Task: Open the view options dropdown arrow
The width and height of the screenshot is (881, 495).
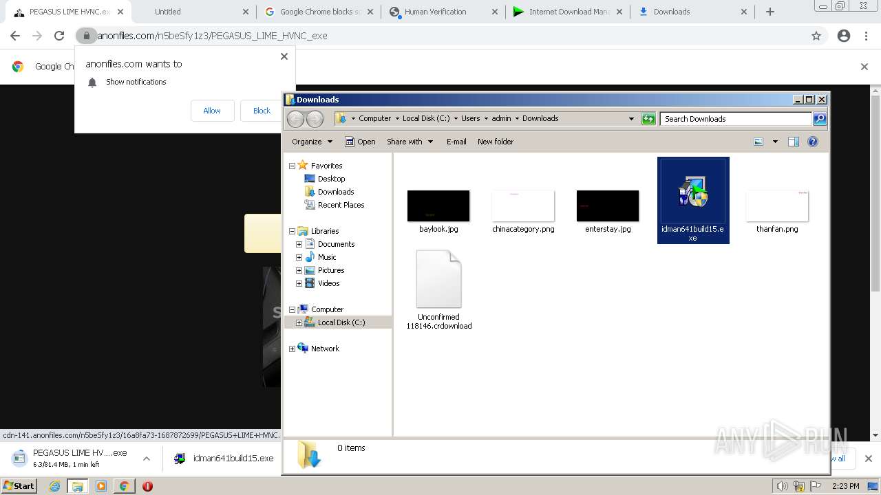Action: coord(775,142)
